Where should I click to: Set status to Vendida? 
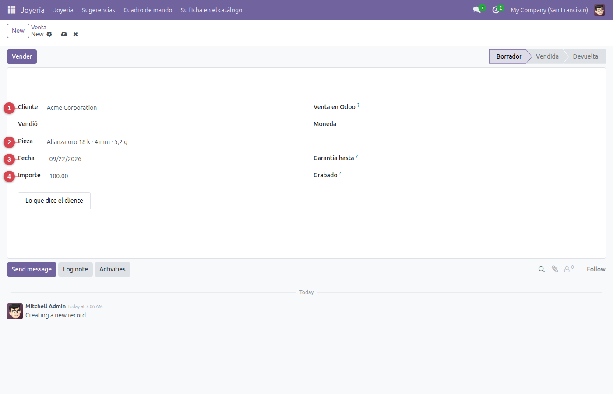tap(547, 56)
